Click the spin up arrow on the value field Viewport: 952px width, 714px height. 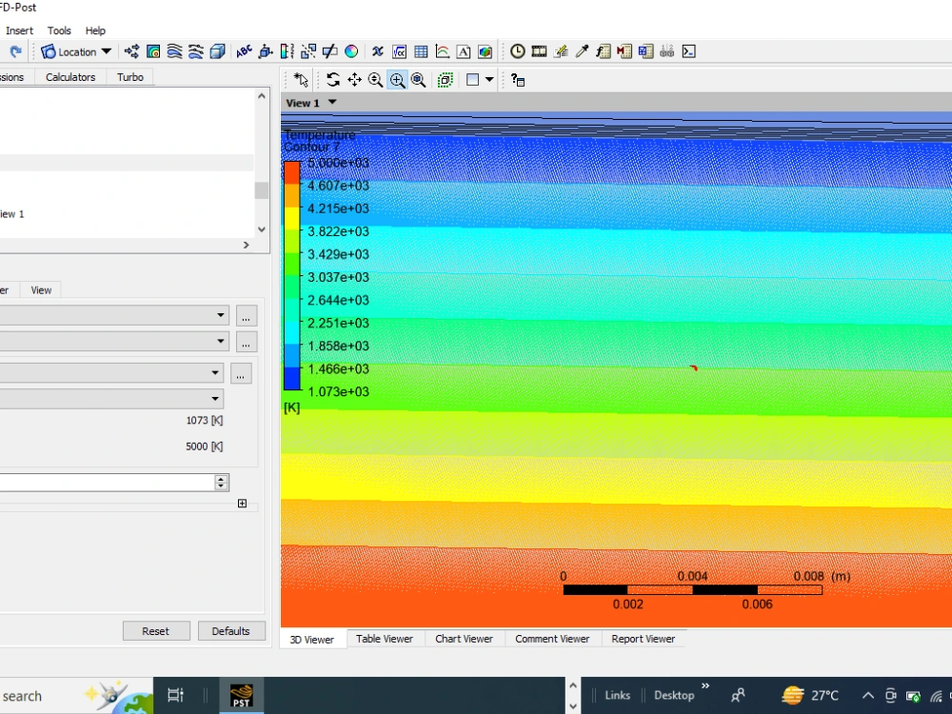(x=222, y=478)
